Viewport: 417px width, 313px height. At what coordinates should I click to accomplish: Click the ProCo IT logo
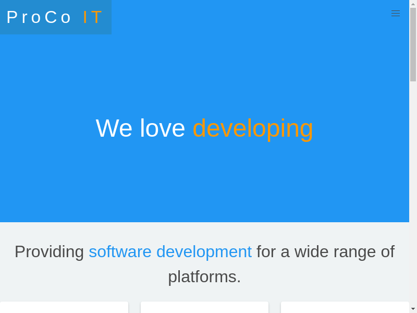[55, 17]
